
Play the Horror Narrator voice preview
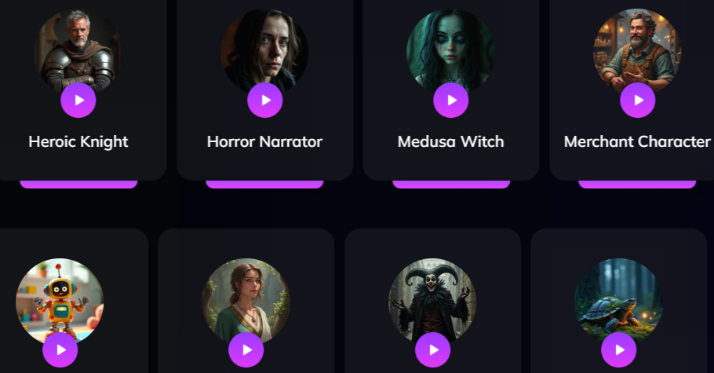(x=265, y=101)
